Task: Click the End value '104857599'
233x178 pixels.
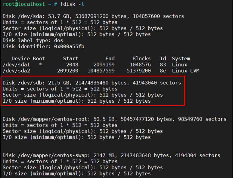Action: [101, 71]
